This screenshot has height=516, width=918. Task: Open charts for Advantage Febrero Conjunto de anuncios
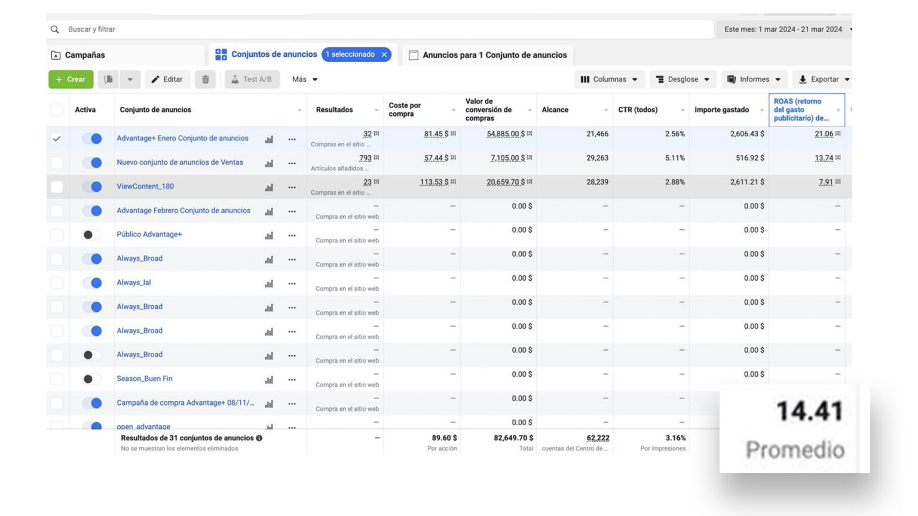click(269, 211)
